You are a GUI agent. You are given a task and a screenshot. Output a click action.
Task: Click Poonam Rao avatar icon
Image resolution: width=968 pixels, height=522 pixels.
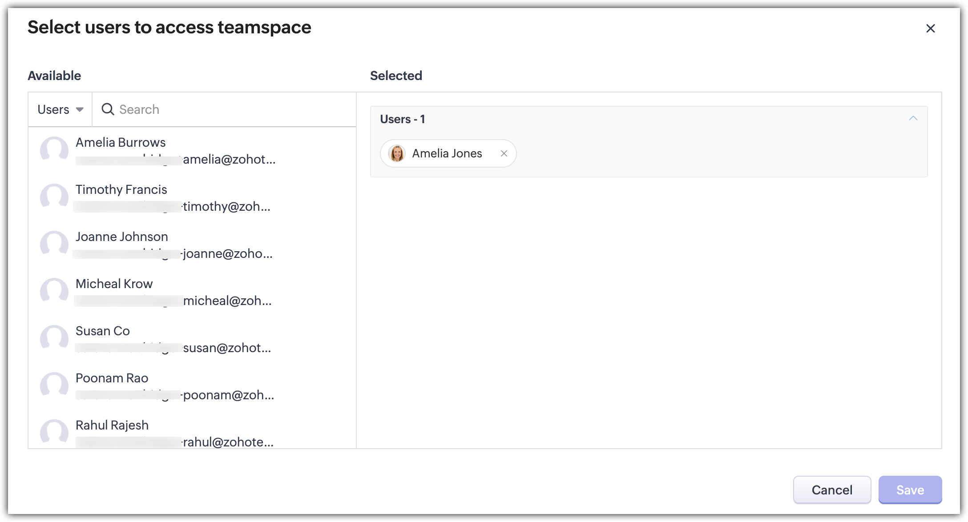(54, 386)
